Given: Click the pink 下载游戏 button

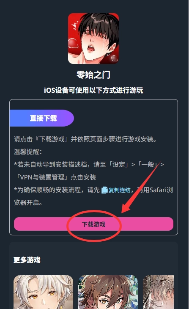Looking at the screenshot, I should point(93,224).
